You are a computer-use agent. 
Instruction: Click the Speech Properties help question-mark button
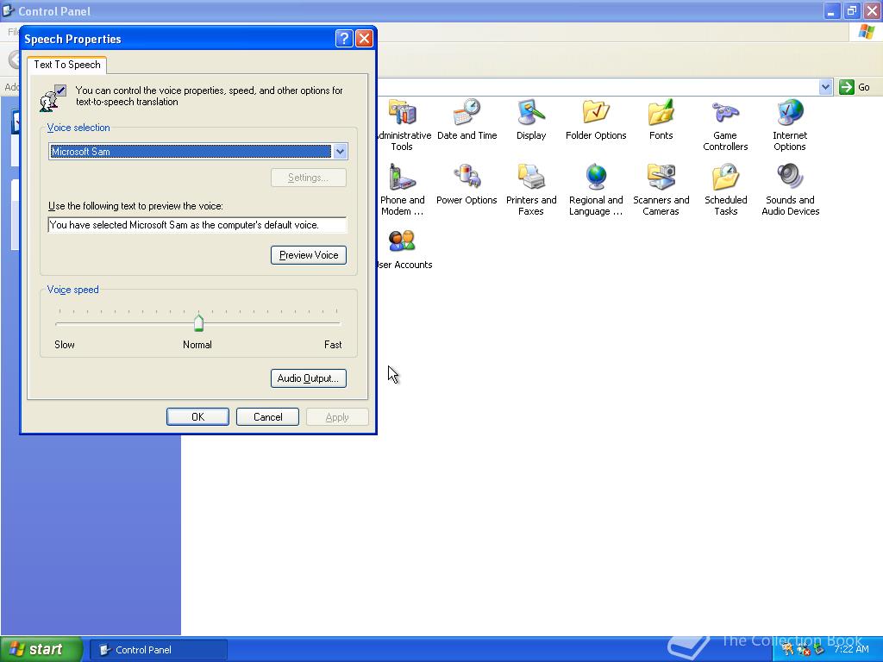pos(344,38)
